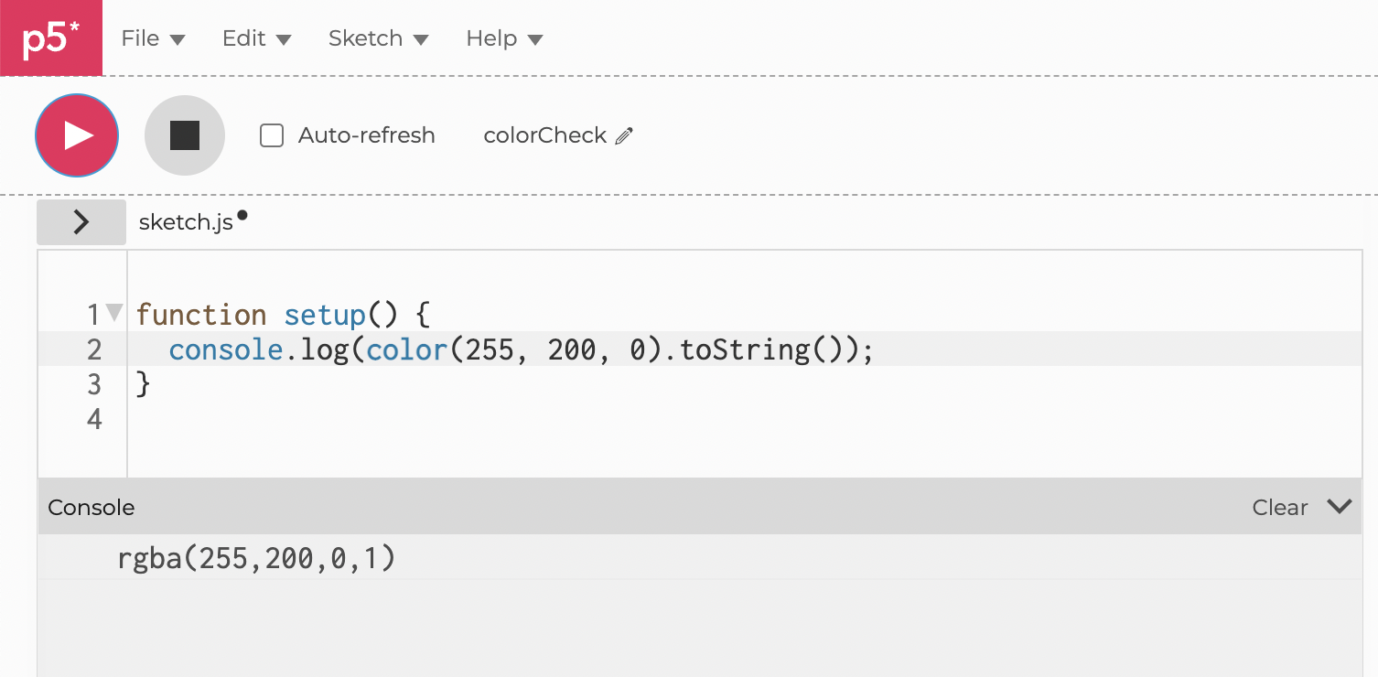Open the File menu
The image size is (1378, 677).
[153, 38]
